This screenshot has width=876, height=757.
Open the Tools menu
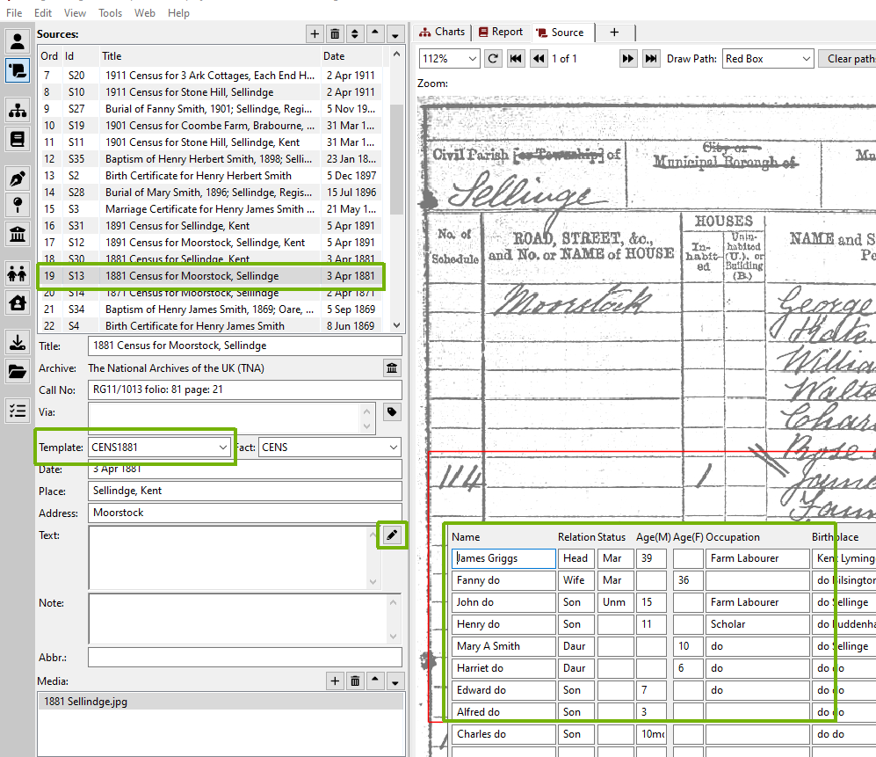click(110, 13)
